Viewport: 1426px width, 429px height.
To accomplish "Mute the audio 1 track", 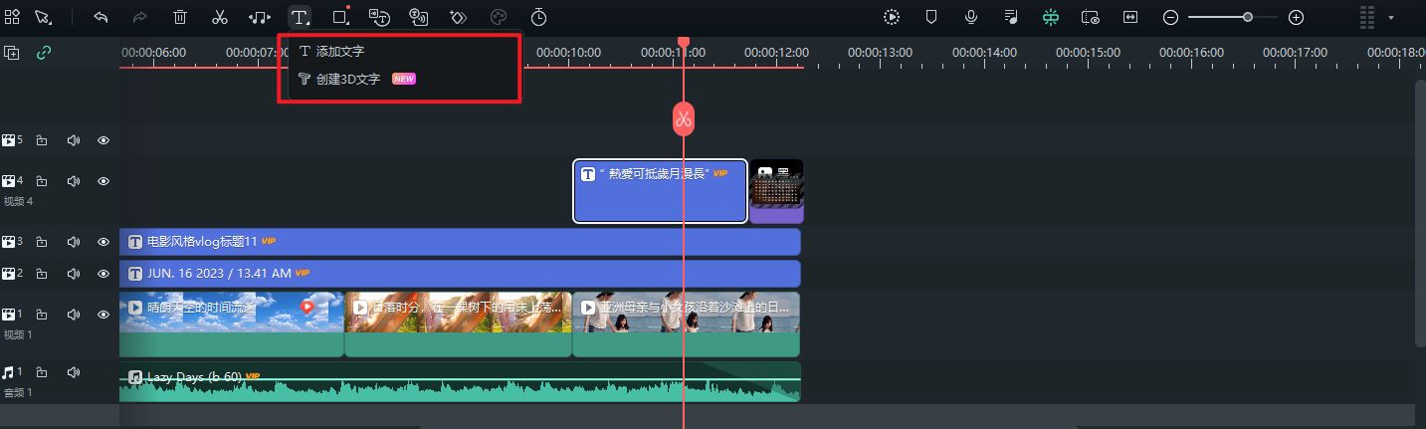I will tap(73, 372).
